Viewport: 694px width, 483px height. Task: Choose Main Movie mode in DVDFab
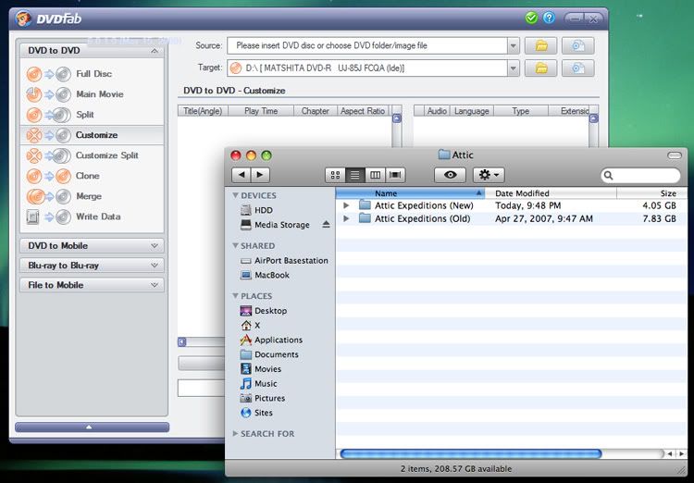coord(93,94)
